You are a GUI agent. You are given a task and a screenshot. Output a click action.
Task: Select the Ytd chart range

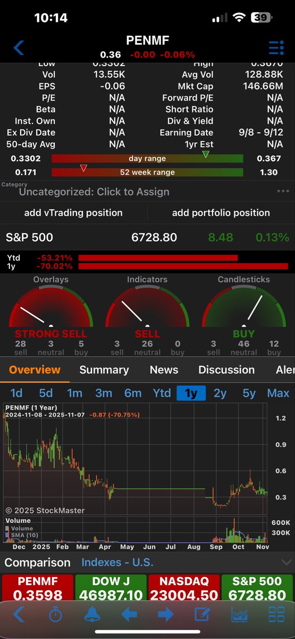tap(162, 393)
